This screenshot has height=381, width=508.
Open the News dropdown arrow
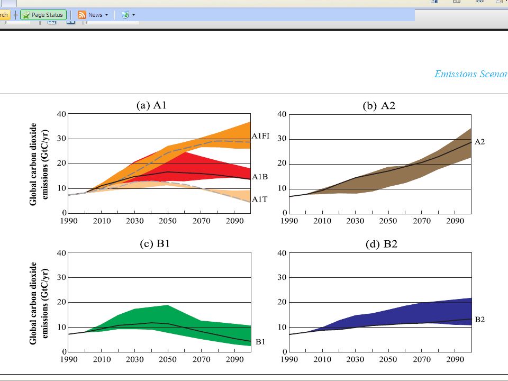tap(106, 15)
